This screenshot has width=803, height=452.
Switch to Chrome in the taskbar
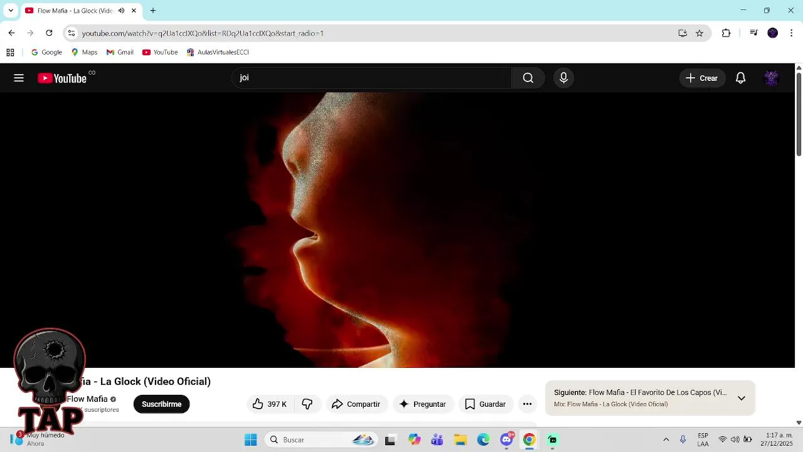[x=529, y=440]
